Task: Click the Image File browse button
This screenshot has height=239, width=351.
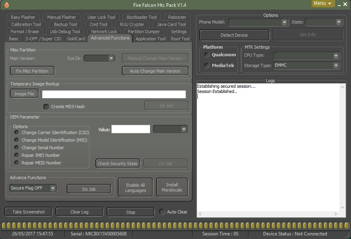Action: click(24, 94)
